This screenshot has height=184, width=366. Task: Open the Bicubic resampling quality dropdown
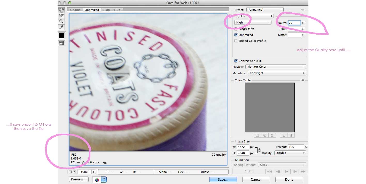click(290, 153)
